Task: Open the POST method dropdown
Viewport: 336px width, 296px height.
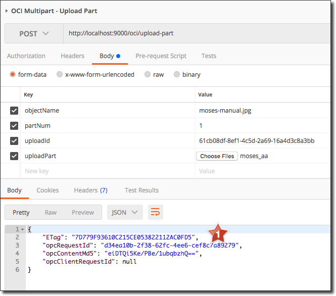Action: click(34, 33)
